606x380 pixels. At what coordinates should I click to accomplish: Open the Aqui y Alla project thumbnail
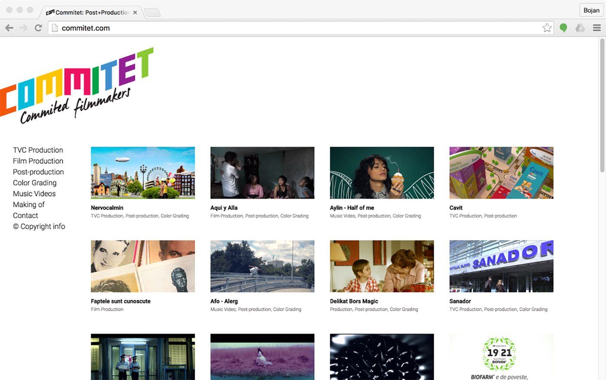tap(262, 172)
